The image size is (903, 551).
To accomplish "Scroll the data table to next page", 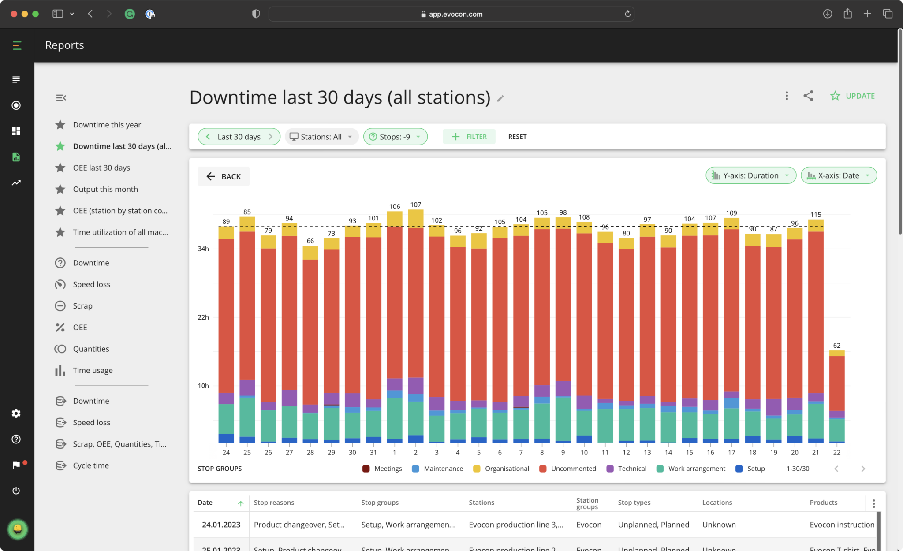I will [x=864, y=468].
